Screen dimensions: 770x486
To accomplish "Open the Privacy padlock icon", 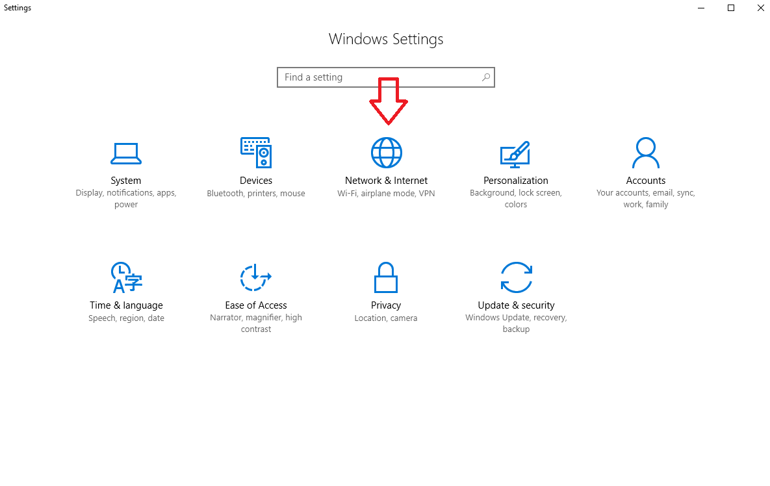I will 386,277.
